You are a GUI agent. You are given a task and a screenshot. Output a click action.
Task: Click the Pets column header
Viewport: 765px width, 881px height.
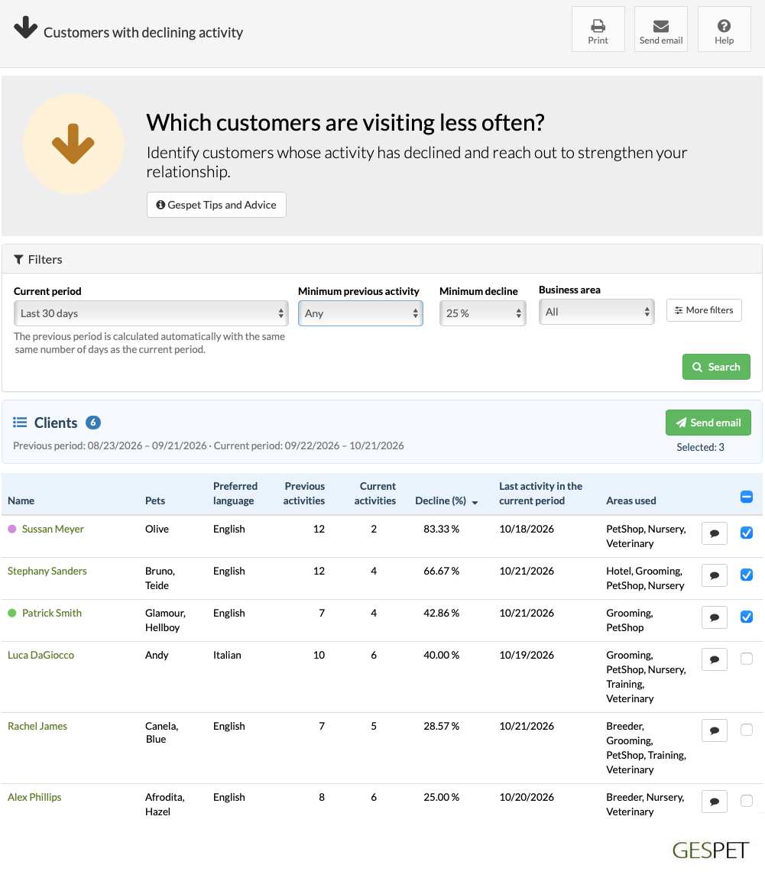coord(155,500)
